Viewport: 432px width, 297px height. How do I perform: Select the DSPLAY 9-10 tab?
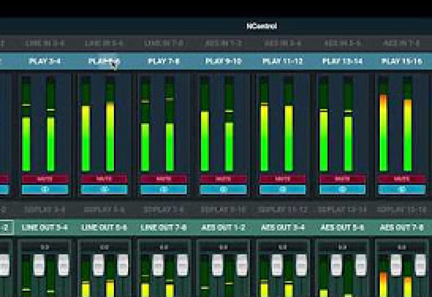click(x=223, y=210)
